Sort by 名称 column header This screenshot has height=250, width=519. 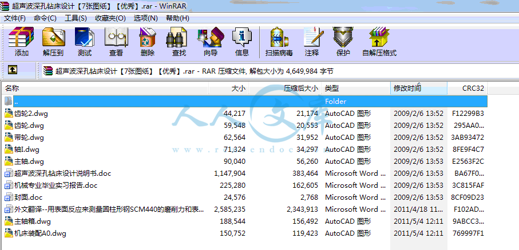pos(105,88)
